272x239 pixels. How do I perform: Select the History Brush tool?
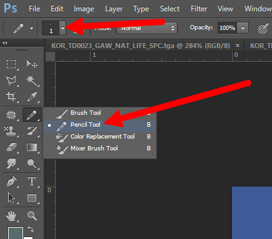pyautogui.click(x=32, y=131)
